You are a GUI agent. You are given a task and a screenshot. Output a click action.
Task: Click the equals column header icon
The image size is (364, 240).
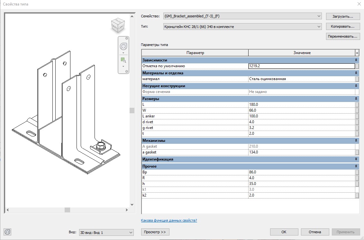[357, 53]
